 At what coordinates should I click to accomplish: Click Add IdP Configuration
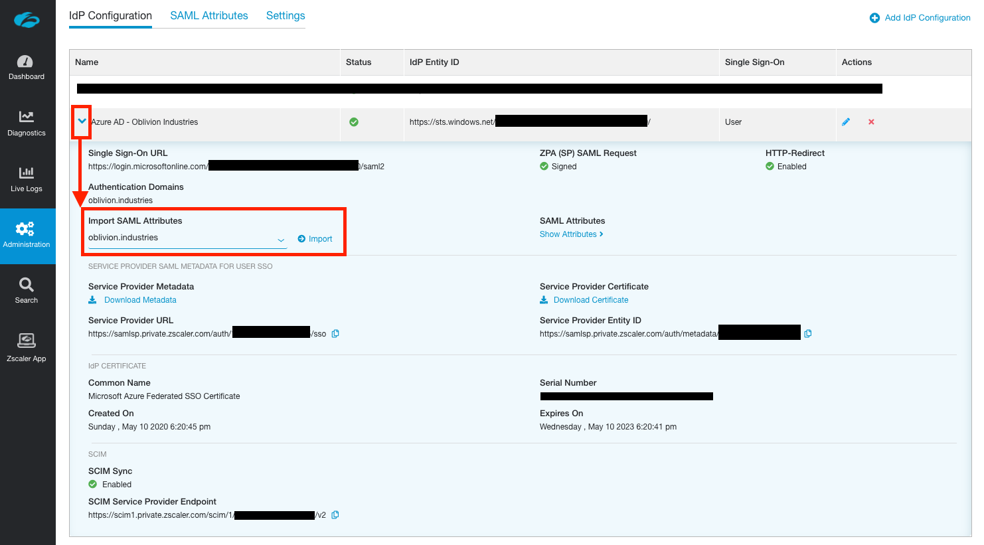coord(920,18)
